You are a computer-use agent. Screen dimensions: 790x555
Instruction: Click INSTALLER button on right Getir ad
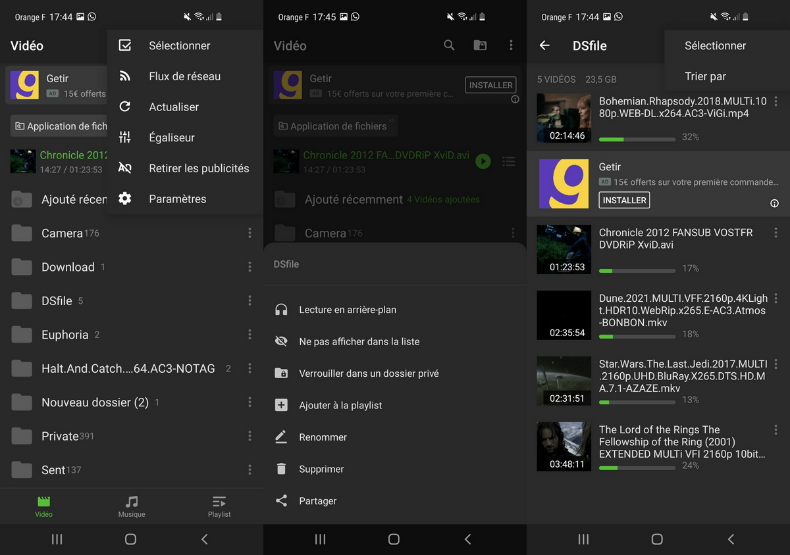(x=624, y=200)
